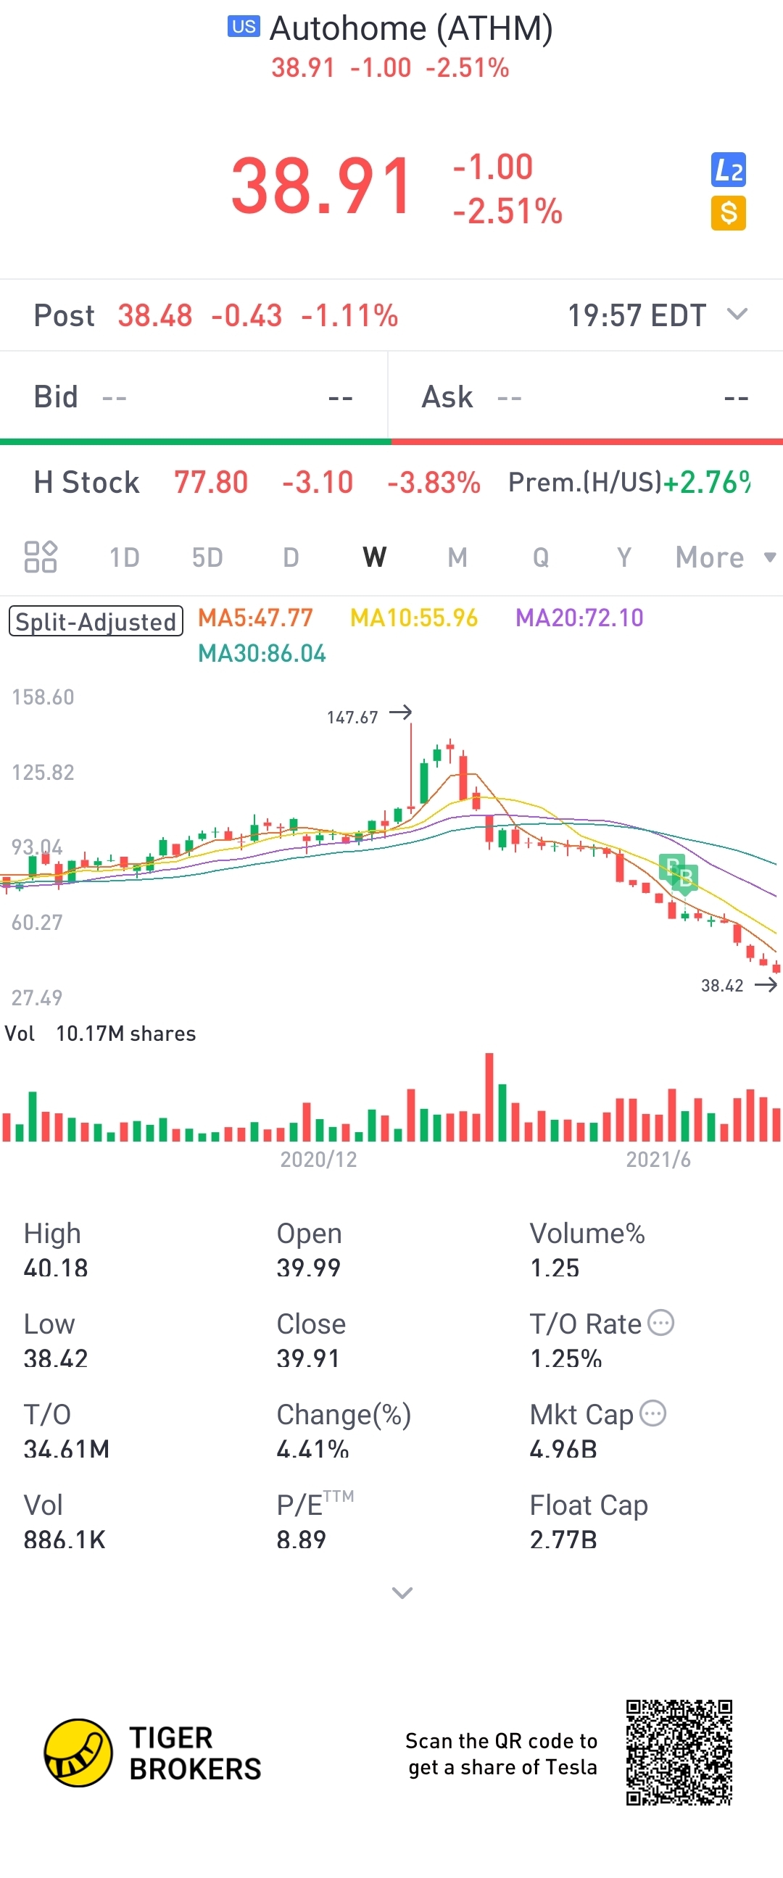The width and height of the screenshot is (783, 1878).
Task: Expand the post-market time dropdown chevron
Action: [738, 315]
